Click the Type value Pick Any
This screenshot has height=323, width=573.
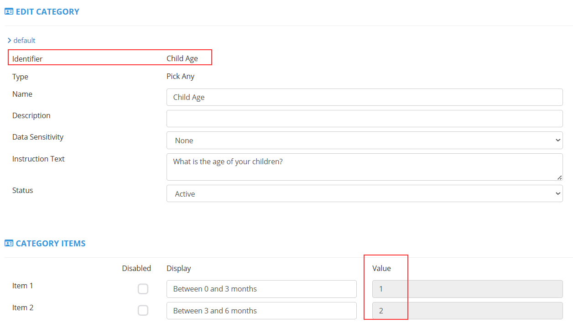point(180,76)
